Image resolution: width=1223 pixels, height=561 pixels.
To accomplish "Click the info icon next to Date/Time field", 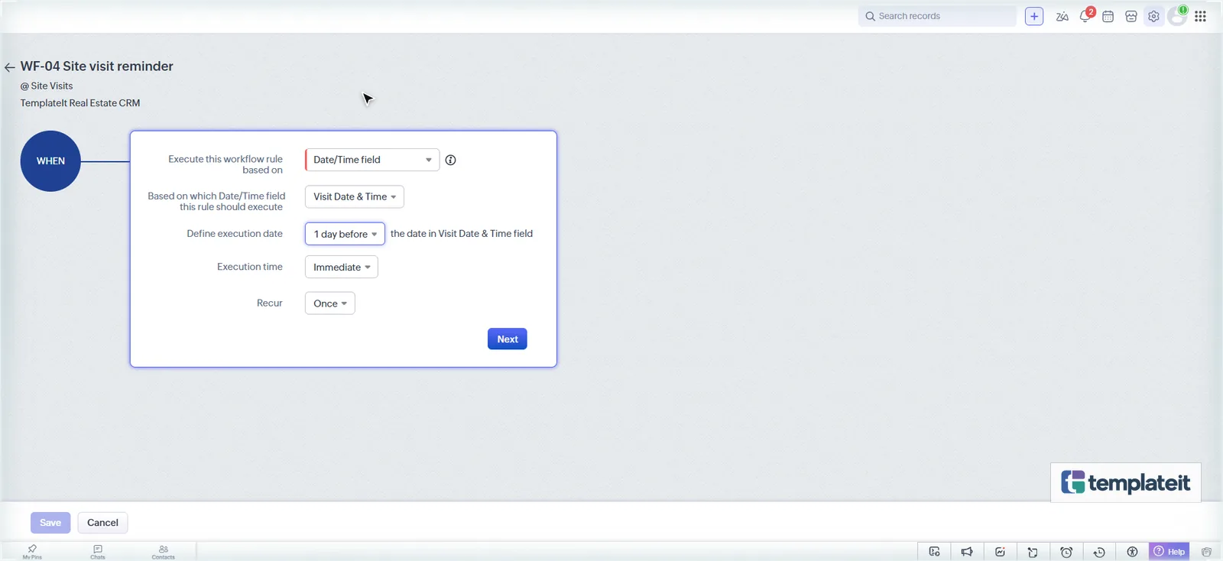I will click(x=450, y=160).
